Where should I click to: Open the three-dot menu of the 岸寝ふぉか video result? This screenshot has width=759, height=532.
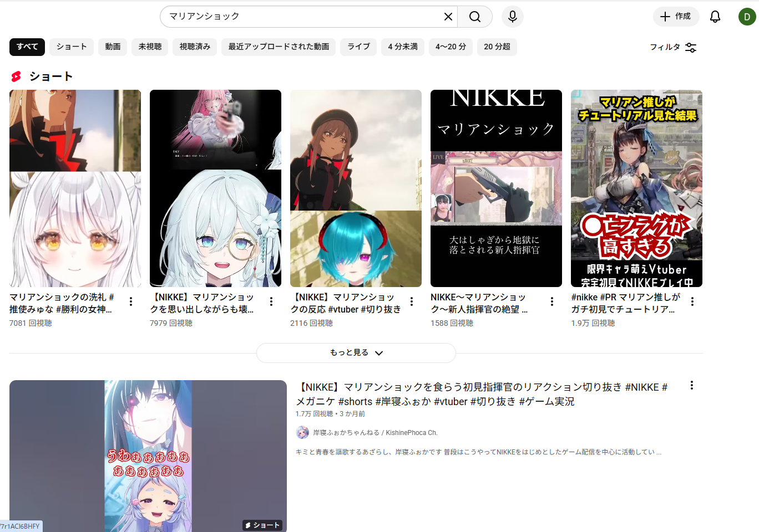691,385
